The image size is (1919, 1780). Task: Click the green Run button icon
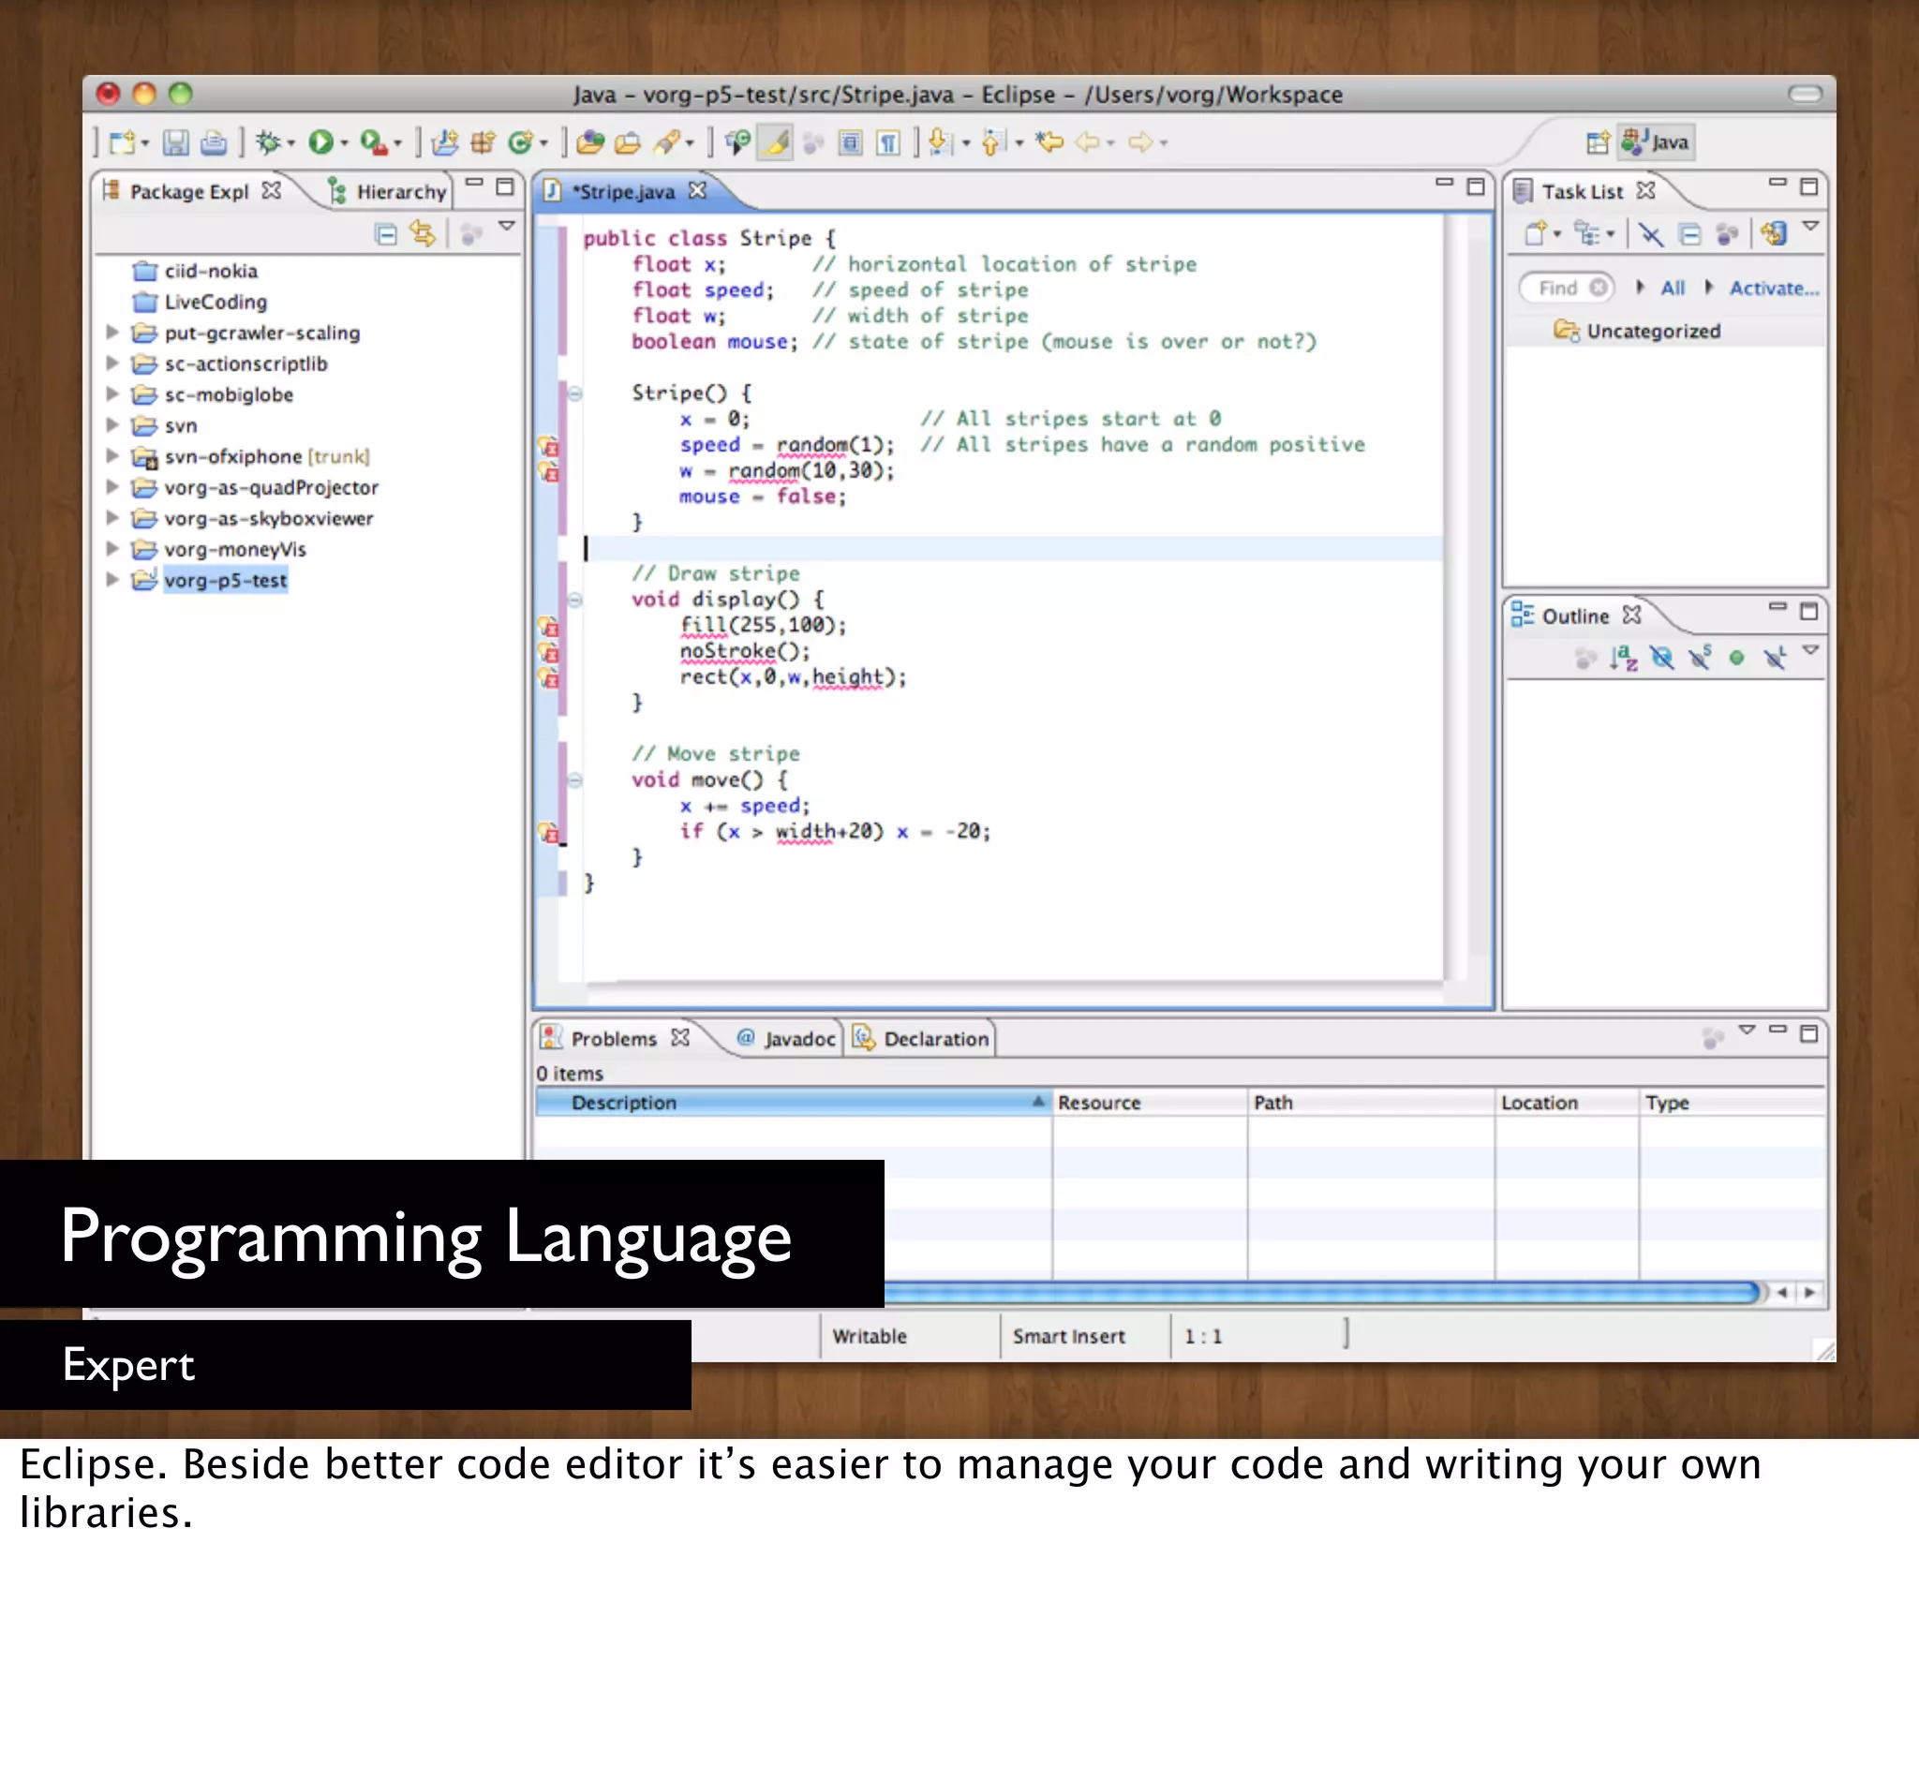click(x=320, y=142)
